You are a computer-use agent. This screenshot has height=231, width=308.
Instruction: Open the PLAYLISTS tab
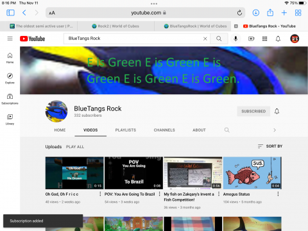(x=126, y=130)
